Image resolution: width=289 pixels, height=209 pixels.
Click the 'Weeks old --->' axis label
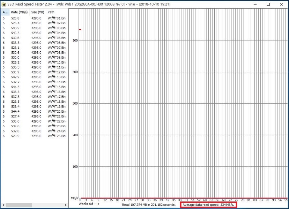click(x=89, y=204)
